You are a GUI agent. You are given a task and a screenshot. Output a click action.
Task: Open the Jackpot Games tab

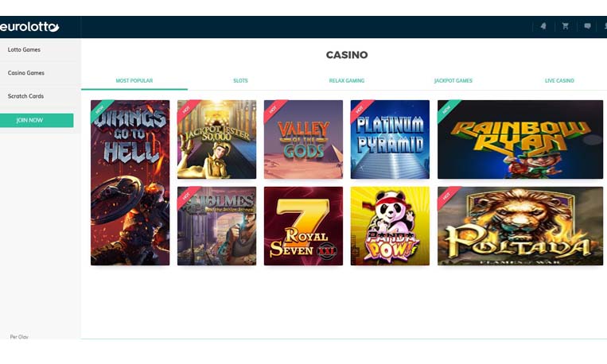[453, 80]
